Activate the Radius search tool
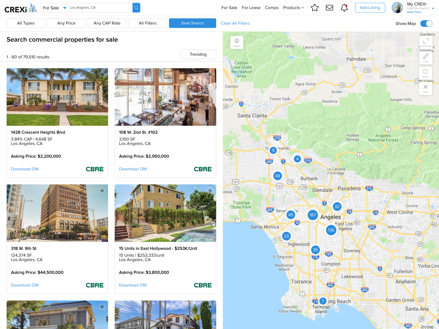439x329 pixels. 426,73
